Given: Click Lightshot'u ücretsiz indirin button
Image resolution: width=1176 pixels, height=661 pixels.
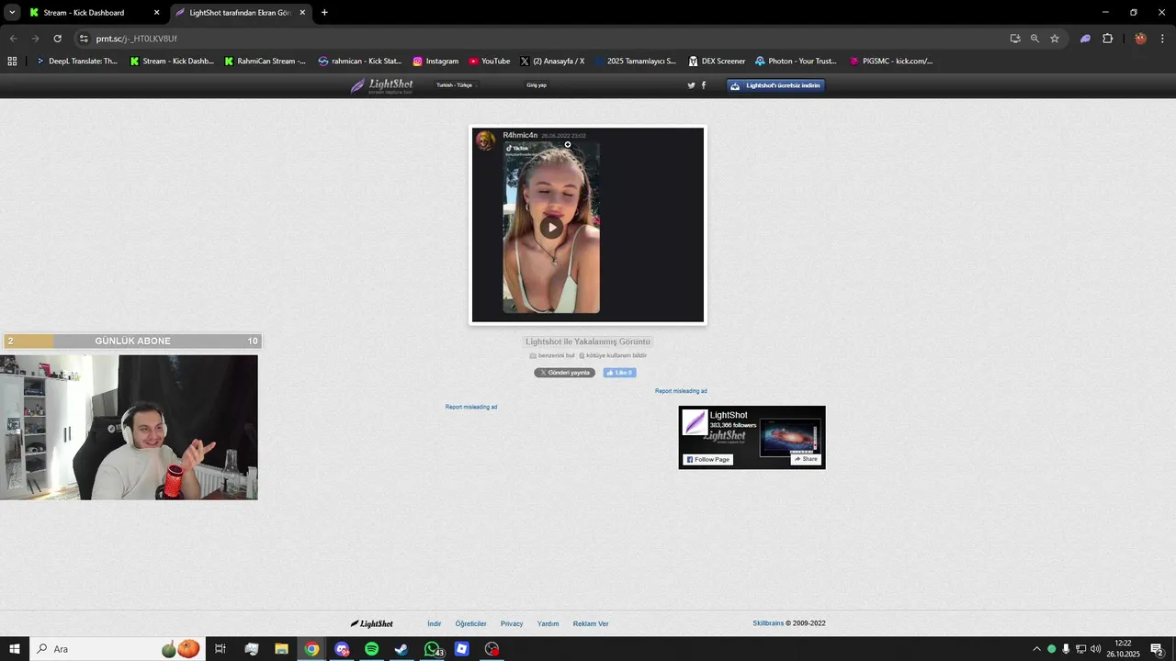Looking at the screenshot, I should pos(776,85).
